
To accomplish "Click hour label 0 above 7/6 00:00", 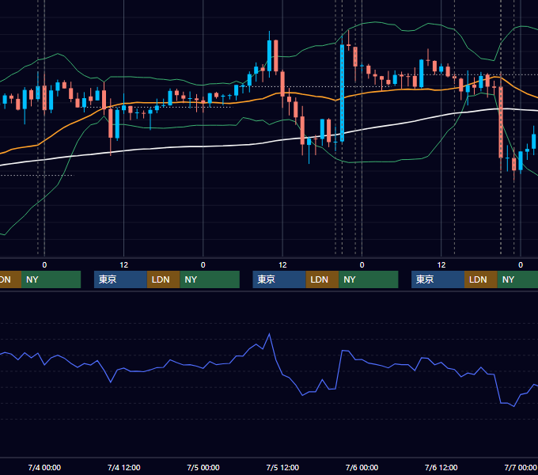I will point(362,265).
